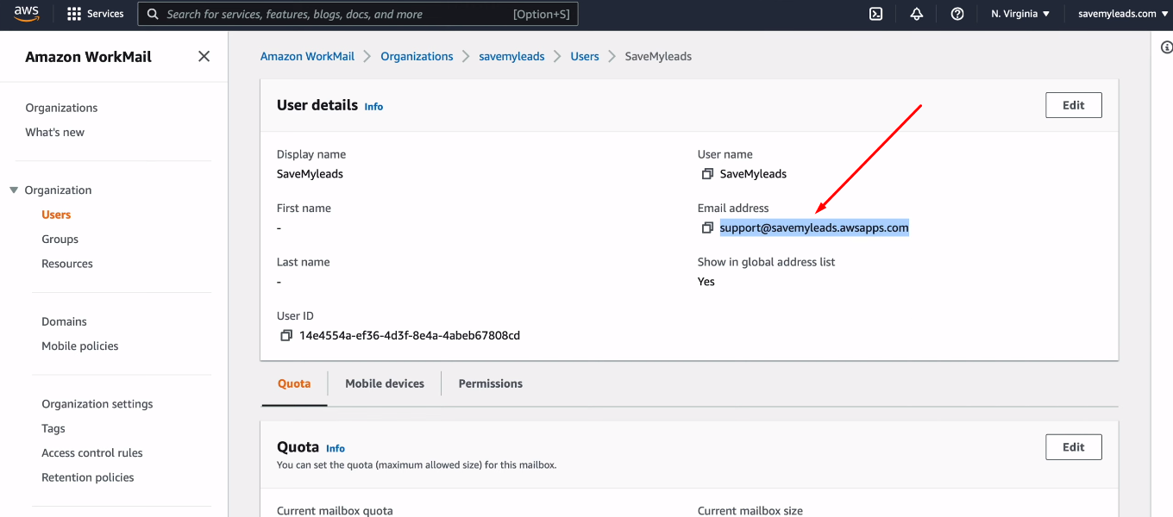
Task: Open Retention policies in the sidebar
Action: click(x=88, y=477)
